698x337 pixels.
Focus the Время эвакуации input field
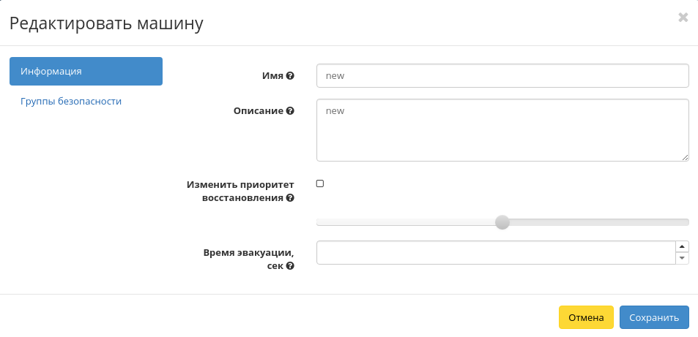pos(495,253)
